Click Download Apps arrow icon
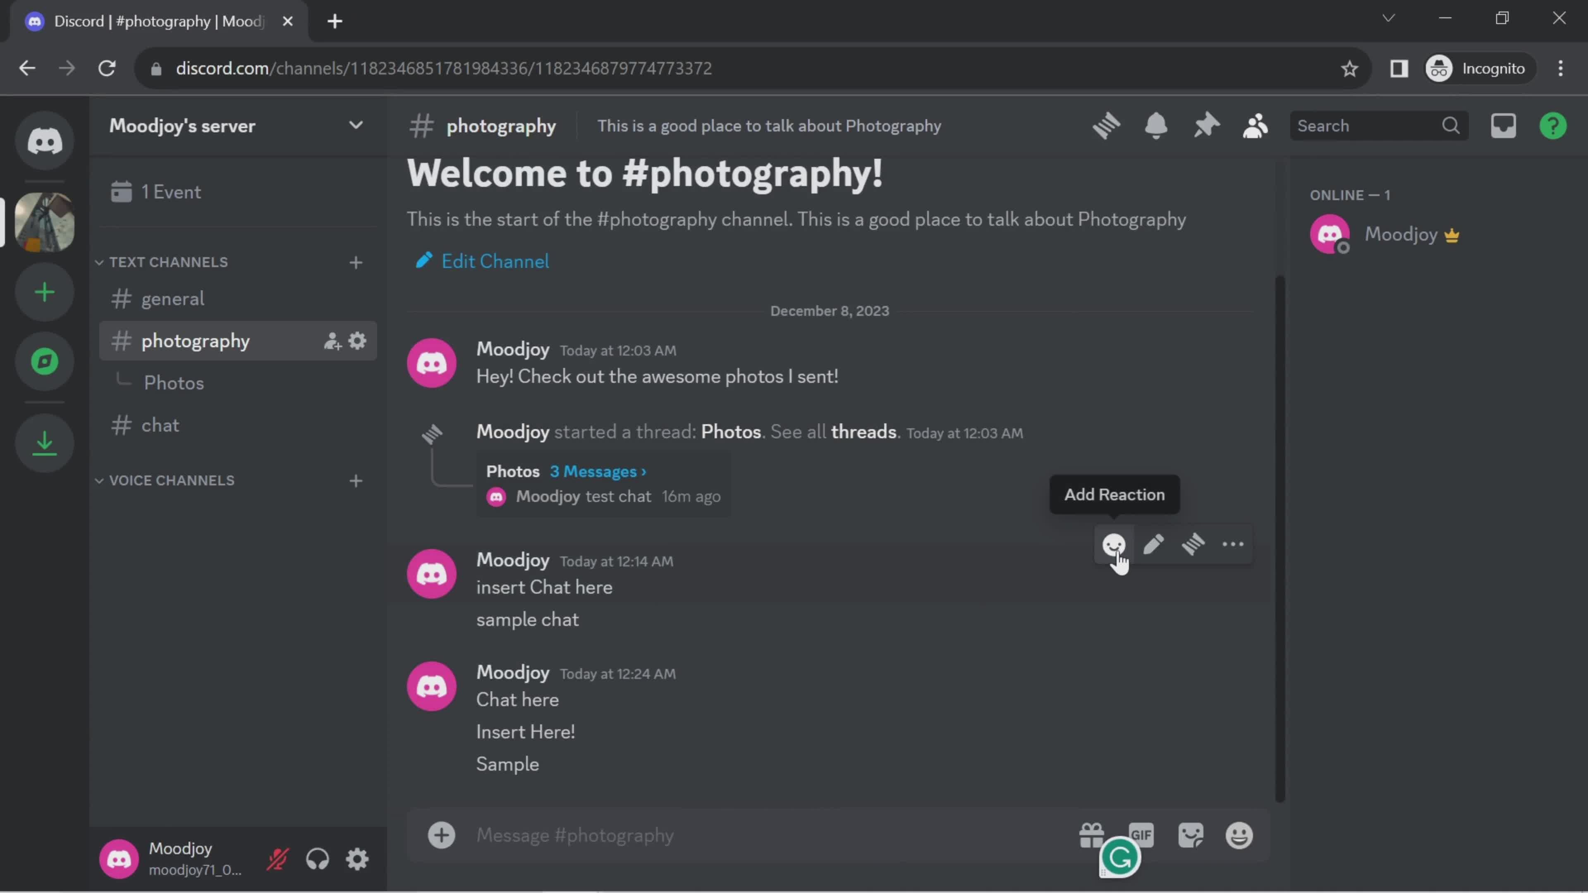The width and height of the screenshot is (1588, 893). tap(44, 443)
